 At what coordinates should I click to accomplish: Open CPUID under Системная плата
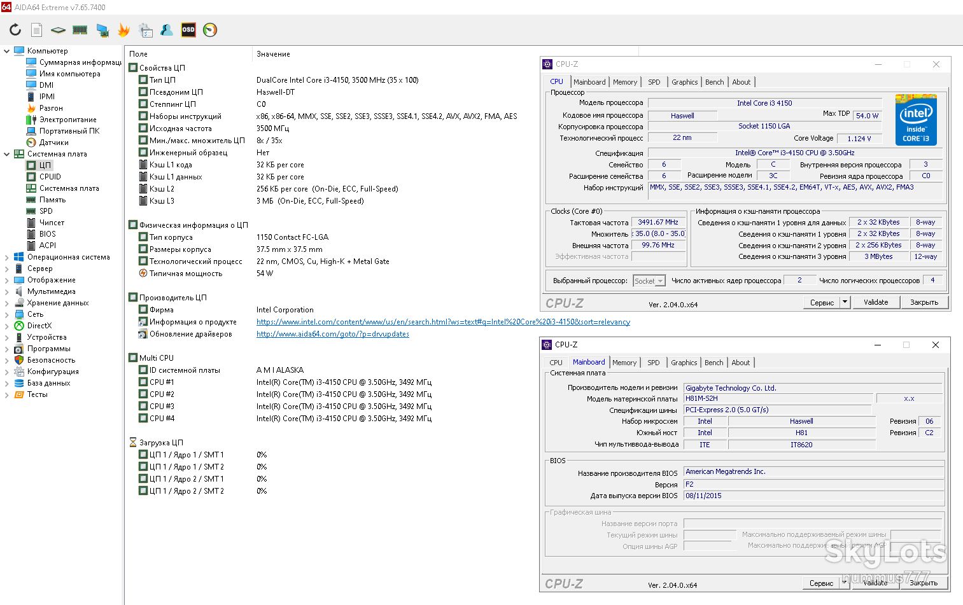point(50,177)
